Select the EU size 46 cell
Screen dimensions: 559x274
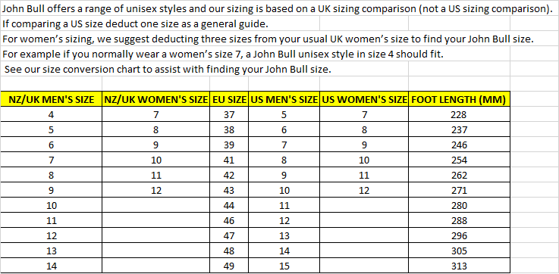pos(229,220)
